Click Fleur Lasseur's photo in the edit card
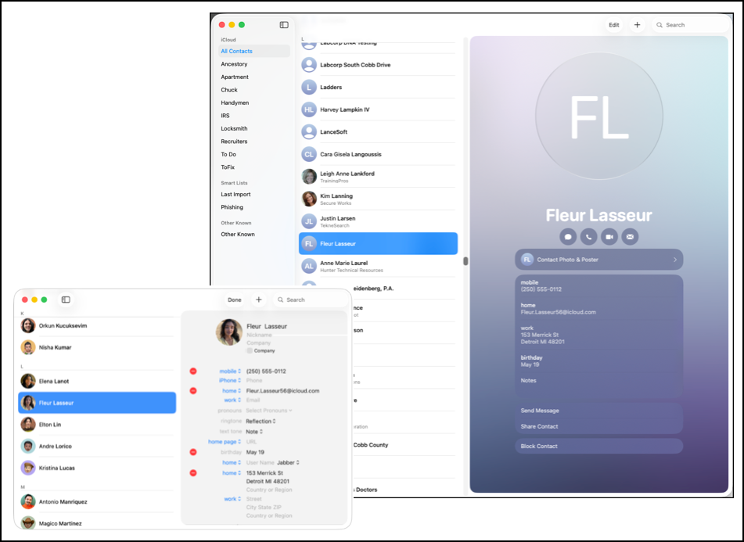 click(x=229, y=332)
